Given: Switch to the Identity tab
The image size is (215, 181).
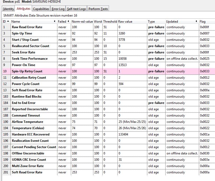Looking at the screenshot, I should click(8, 9).
